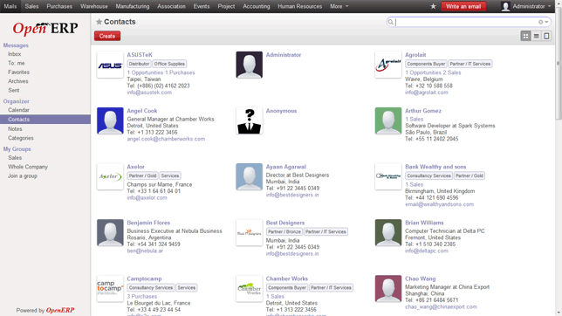
Task: Click the star icon beside Contacts title
Action: [99, 22]
